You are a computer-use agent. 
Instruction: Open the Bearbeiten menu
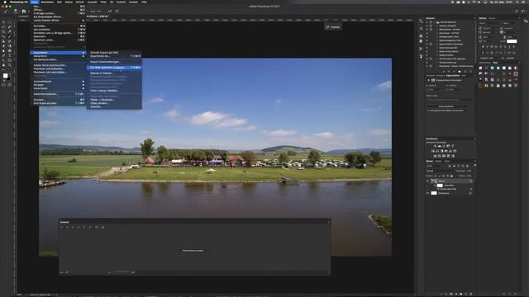point(47,2)
